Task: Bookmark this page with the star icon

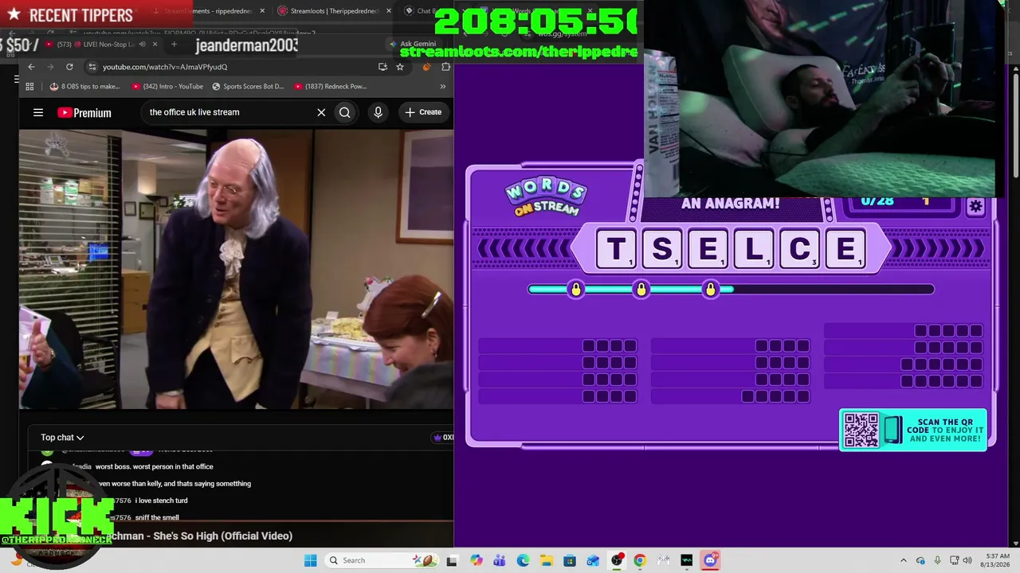Action: tap(400, 67)
